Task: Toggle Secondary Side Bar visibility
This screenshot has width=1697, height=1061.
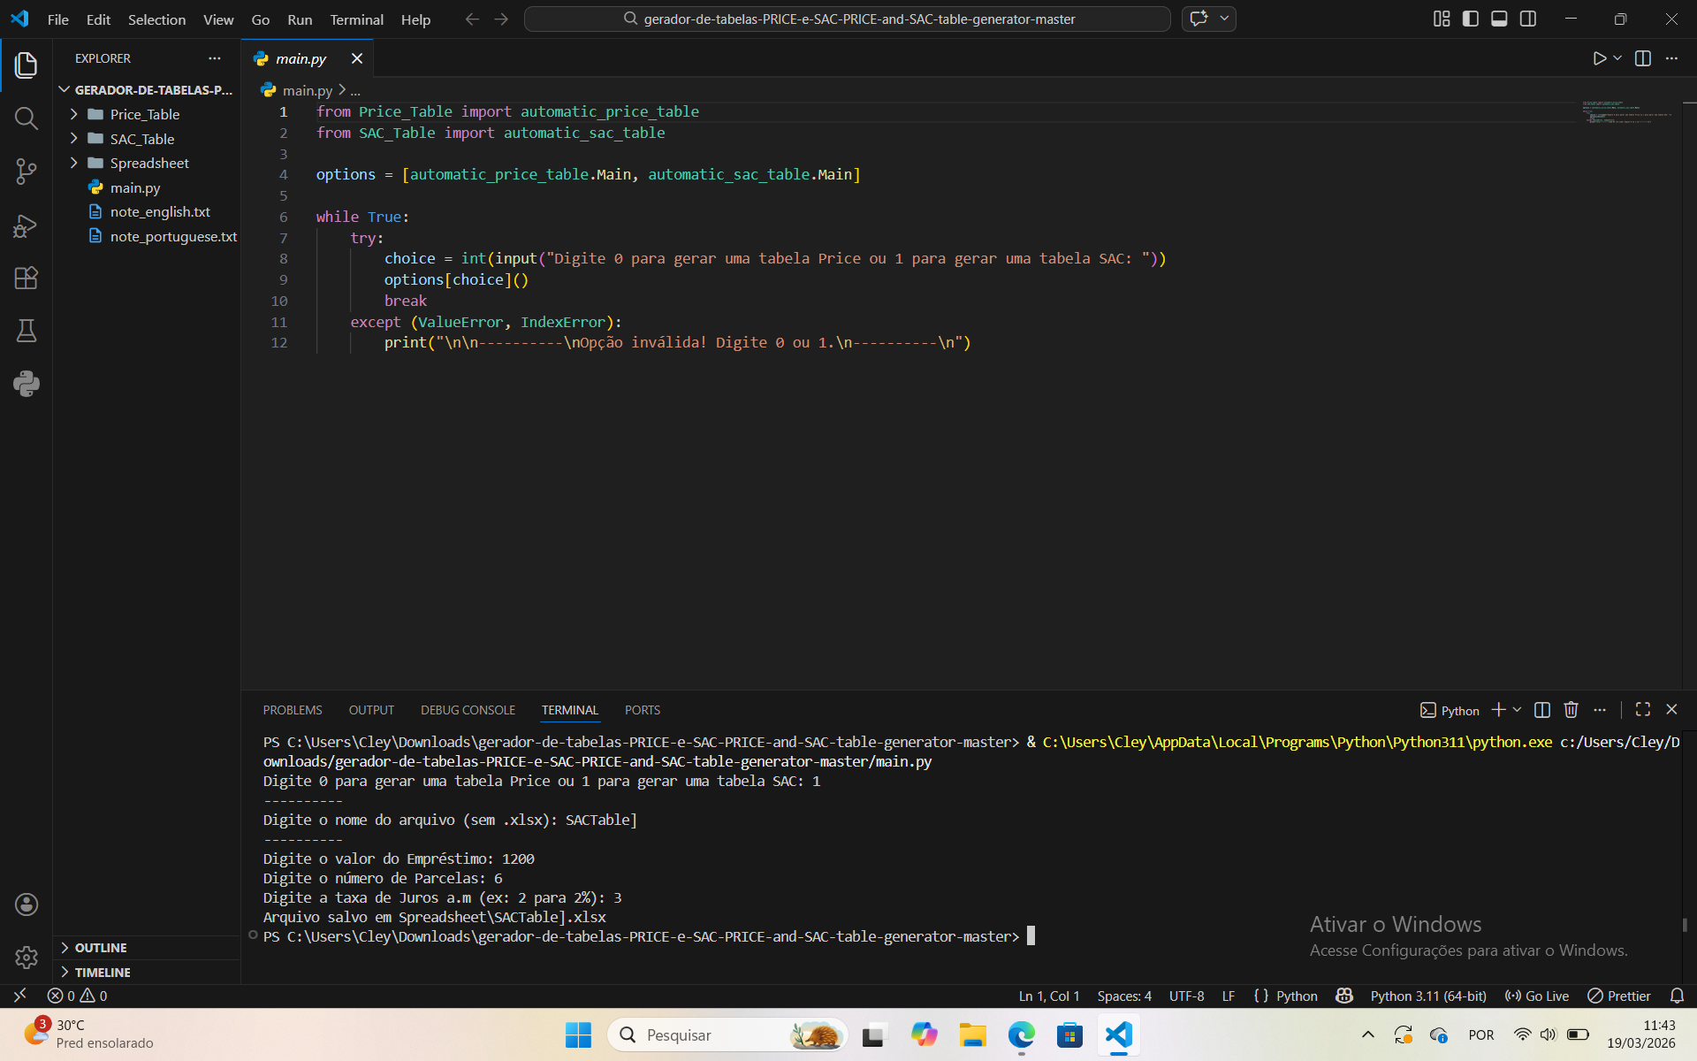Action: 1528,19
